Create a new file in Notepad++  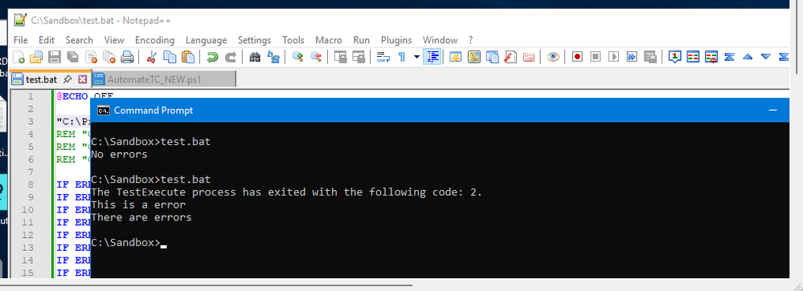tap(19, 57)
